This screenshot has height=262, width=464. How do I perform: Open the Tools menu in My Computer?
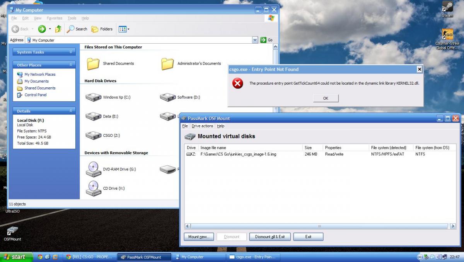(x=72, y=18)
